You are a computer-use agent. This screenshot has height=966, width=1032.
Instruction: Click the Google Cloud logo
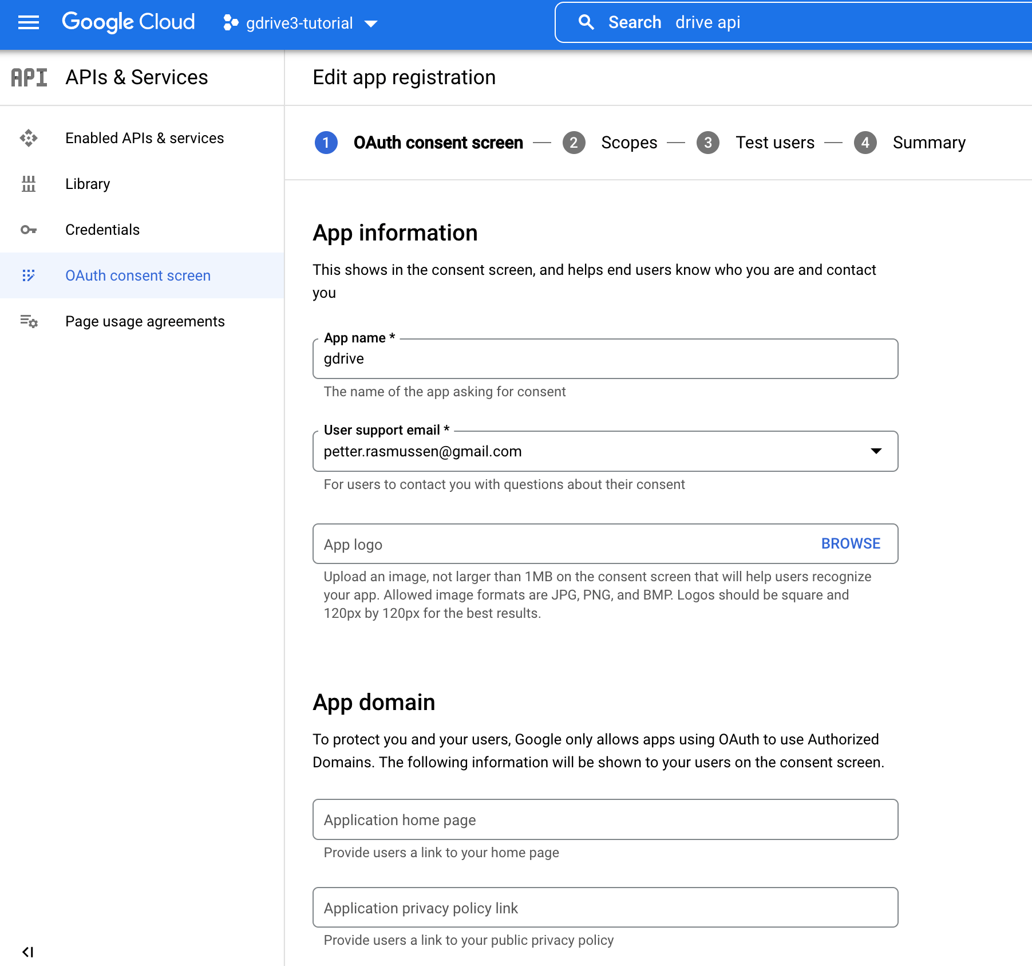coord(128,22)
